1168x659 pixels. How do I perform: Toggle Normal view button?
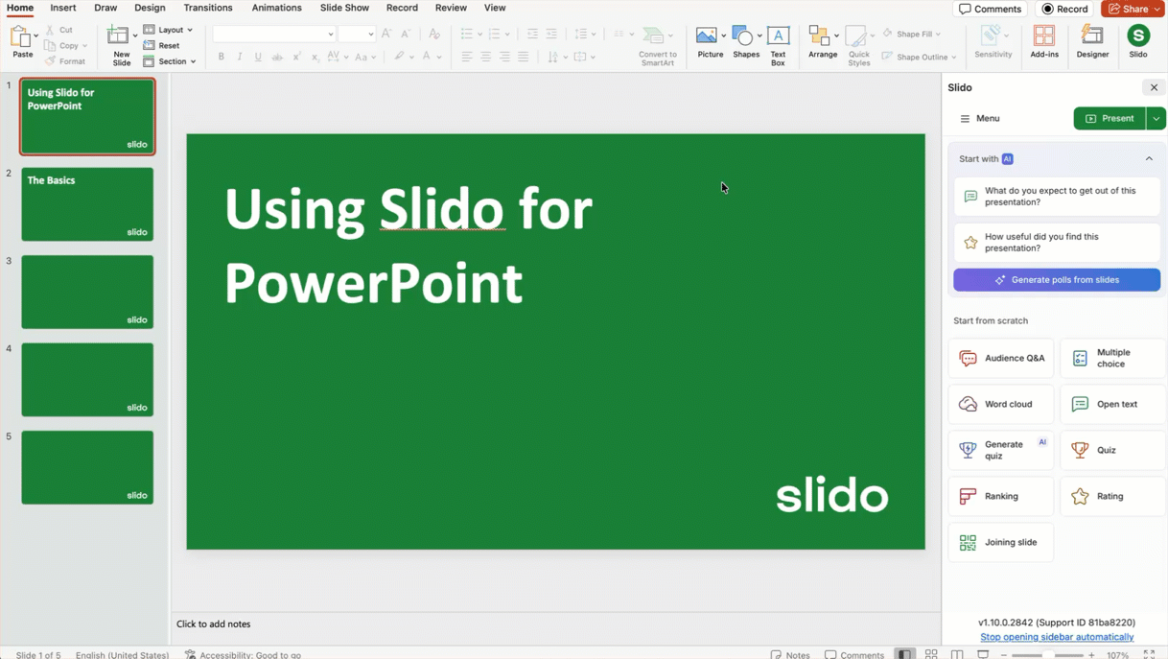[904, 654]
